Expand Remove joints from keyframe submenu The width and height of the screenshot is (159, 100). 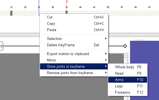(74, 73)
